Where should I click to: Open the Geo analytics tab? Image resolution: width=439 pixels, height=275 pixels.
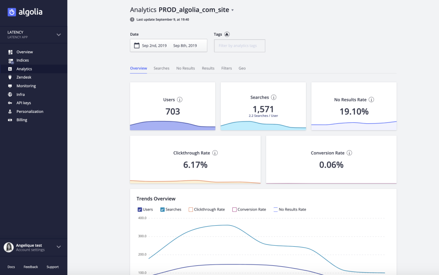[242, 68]
